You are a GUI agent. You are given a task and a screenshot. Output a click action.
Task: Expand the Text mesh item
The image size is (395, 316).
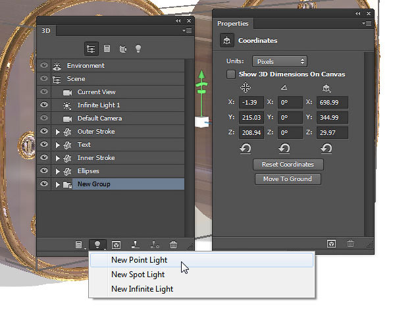58,145
